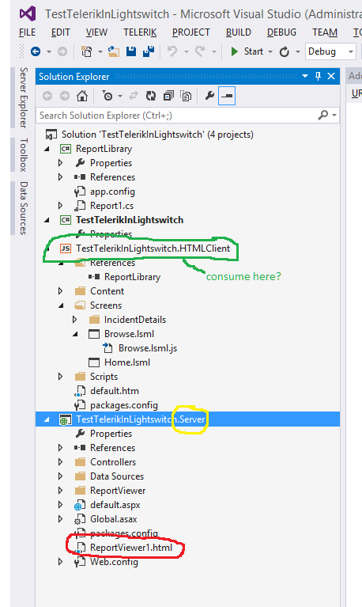Expand the IncidentDetails folder

pos(75,320)
